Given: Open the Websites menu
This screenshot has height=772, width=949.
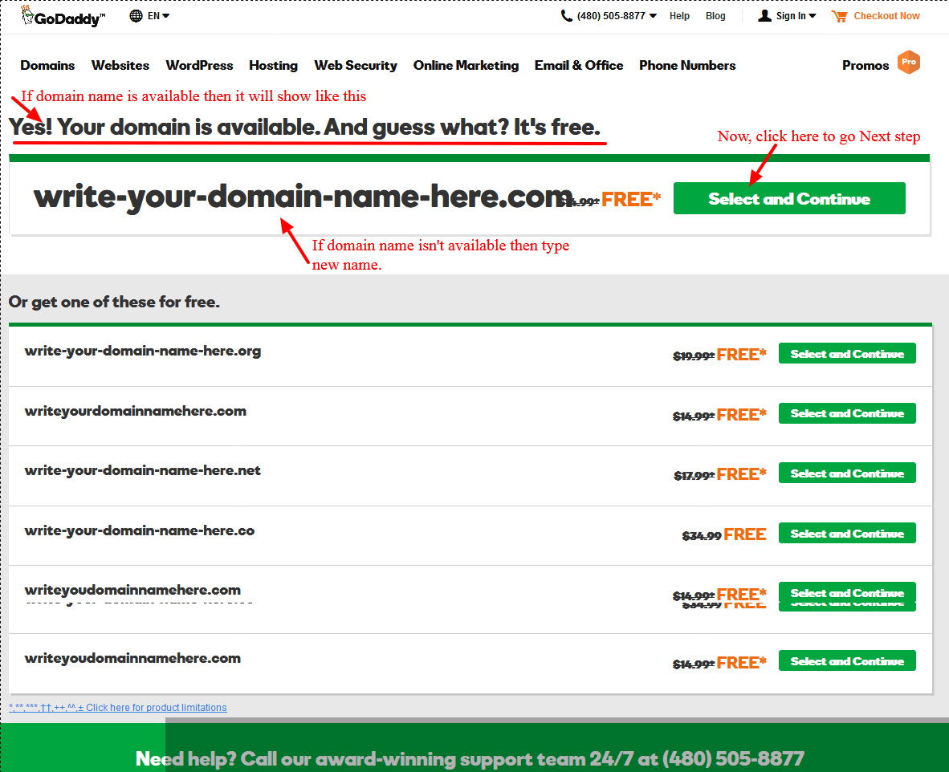Looking at the screenshot, I should click(120, 65).
